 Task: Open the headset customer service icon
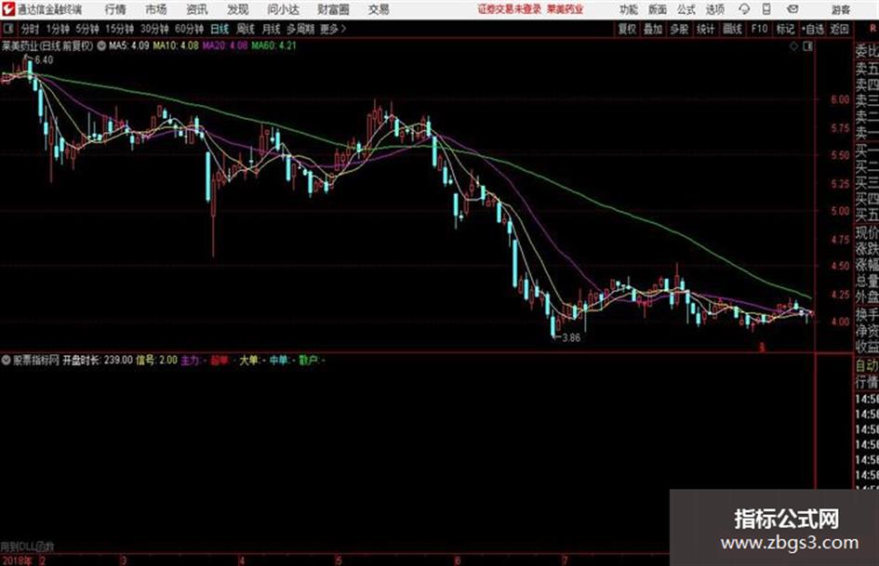point(744,9)
